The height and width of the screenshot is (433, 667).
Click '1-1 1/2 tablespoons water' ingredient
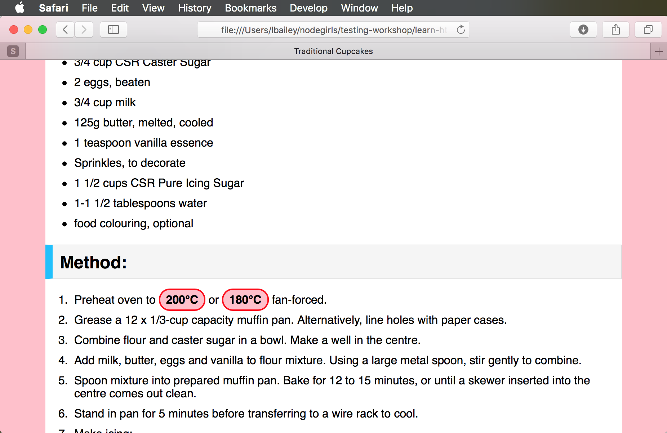tap(141, 204)
